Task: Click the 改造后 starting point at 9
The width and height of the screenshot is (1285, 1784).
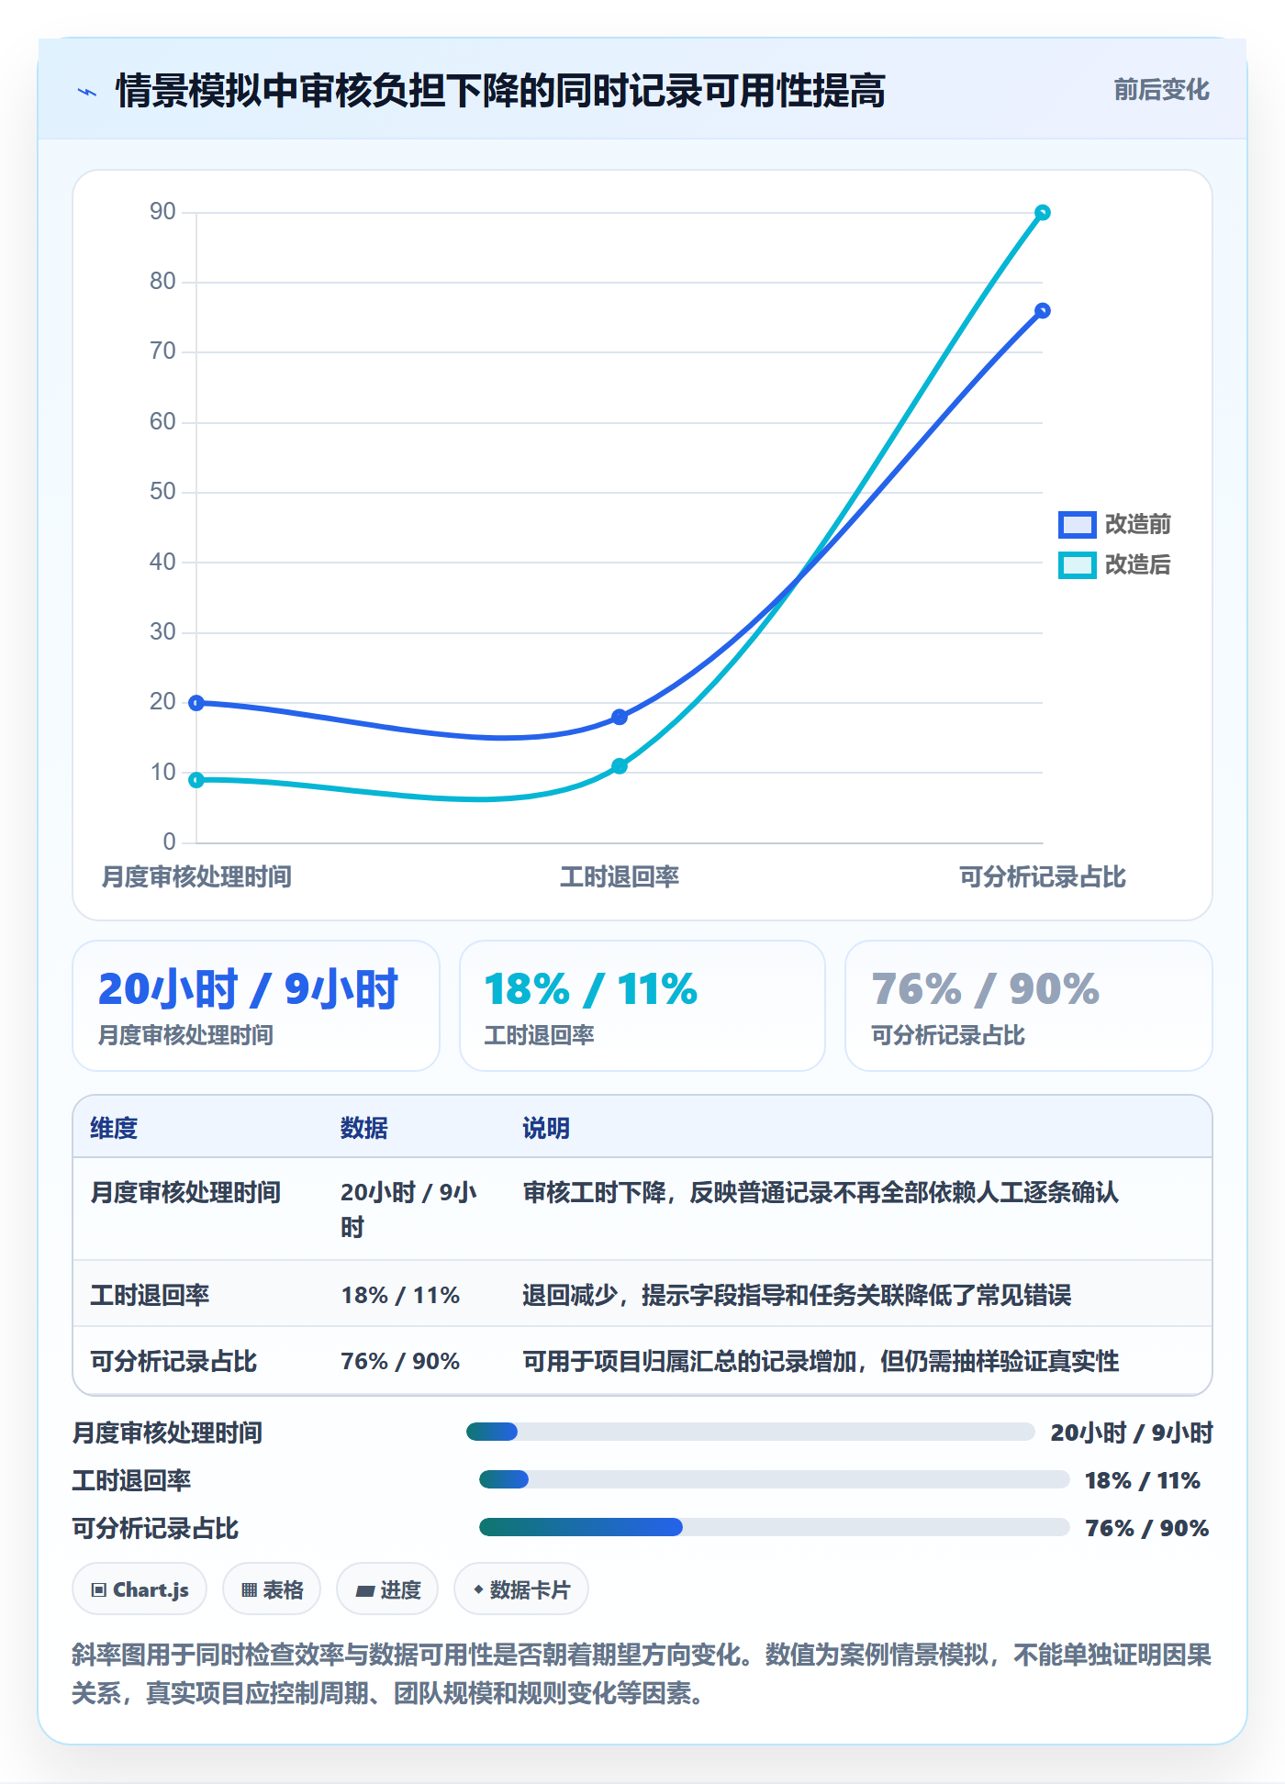Action: click(x=196, y=780)
